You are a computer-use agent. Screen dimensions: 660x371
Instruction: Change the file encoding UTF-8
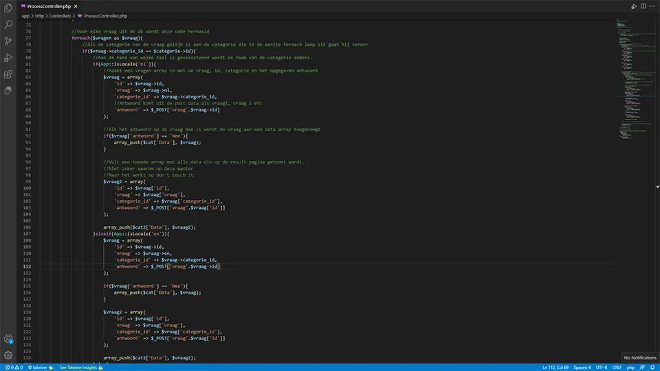(602, 367)
